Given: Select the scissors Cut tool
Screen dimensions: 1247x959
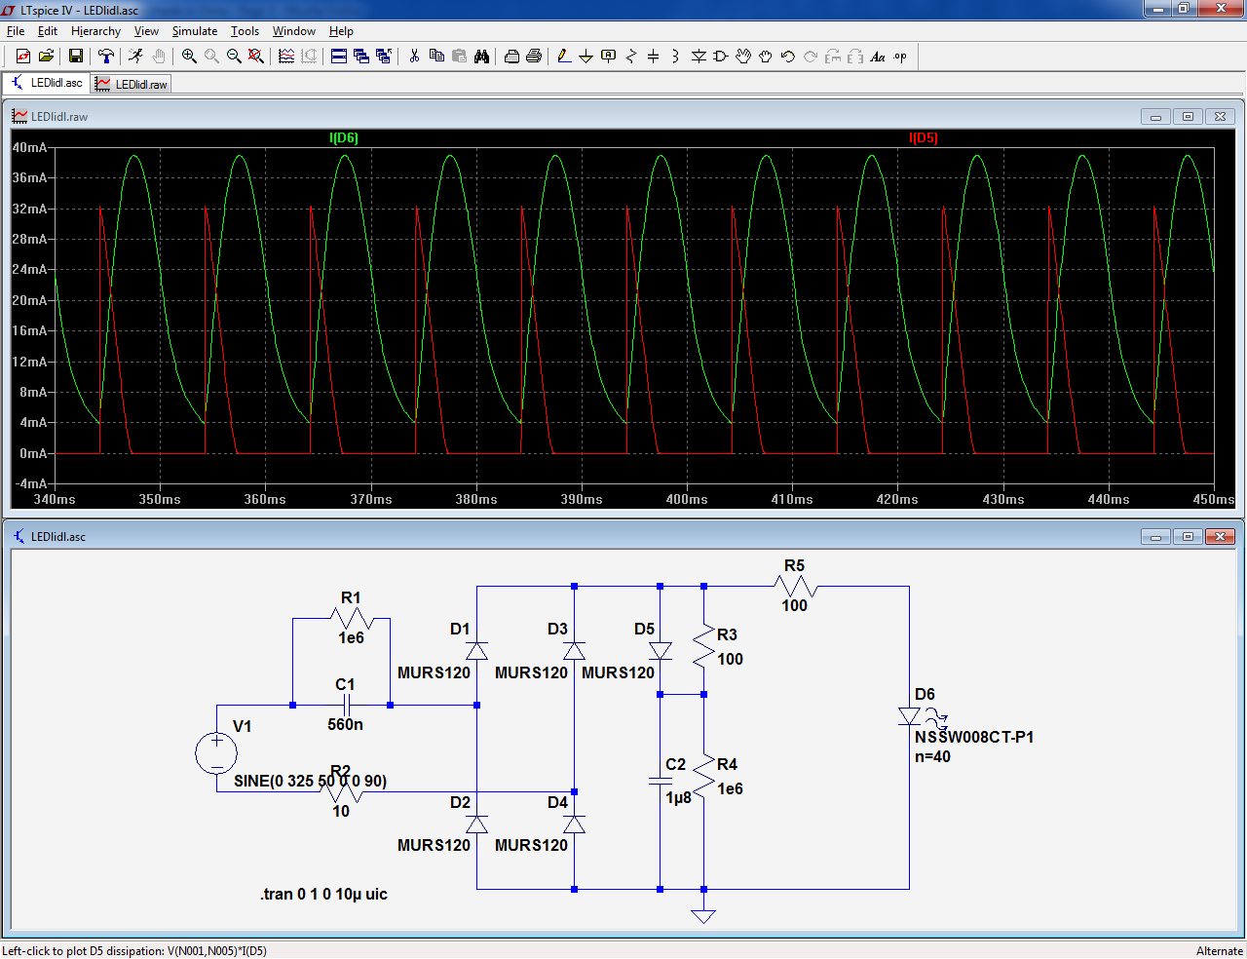Looking at the screenshot, I should click(414, 57).
